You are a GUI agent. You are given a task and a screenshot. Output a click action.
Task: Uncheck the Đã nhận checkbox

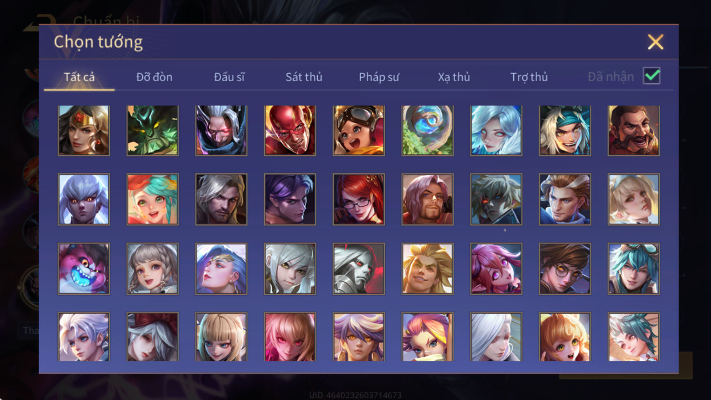[652, 76]
